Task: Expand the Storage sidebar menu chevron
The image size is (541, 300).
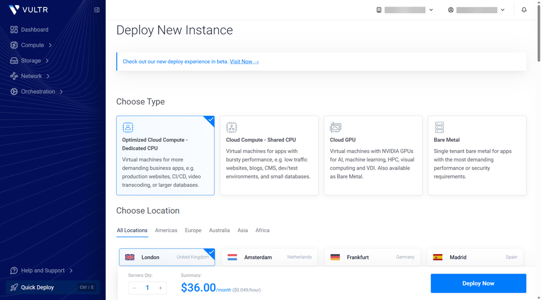Action: [47, 61]
